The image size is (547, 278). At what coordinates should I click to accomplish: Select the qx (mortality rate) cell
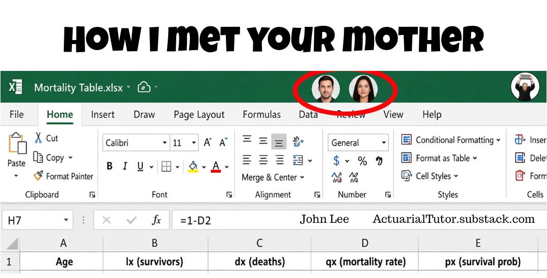[x=365, y=262]
